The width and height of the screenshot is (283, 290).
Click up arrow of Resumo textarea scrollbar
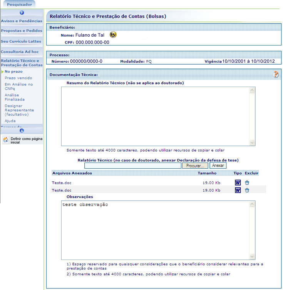(x=252, y=90)
